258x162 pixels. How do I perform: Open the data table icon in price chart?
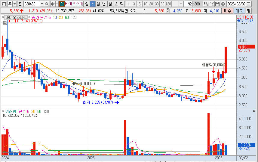[5, 23]
